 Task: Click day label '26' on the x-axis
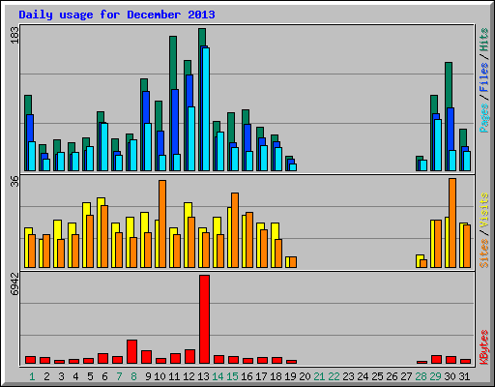pos(392,376)
